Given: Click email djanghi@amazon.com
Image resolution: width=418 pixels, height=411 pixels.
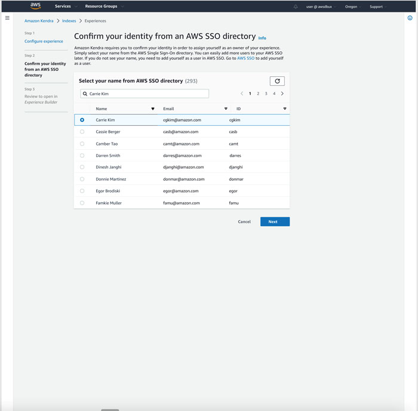Looking at the screenshot, I should [x=183, y=167].
